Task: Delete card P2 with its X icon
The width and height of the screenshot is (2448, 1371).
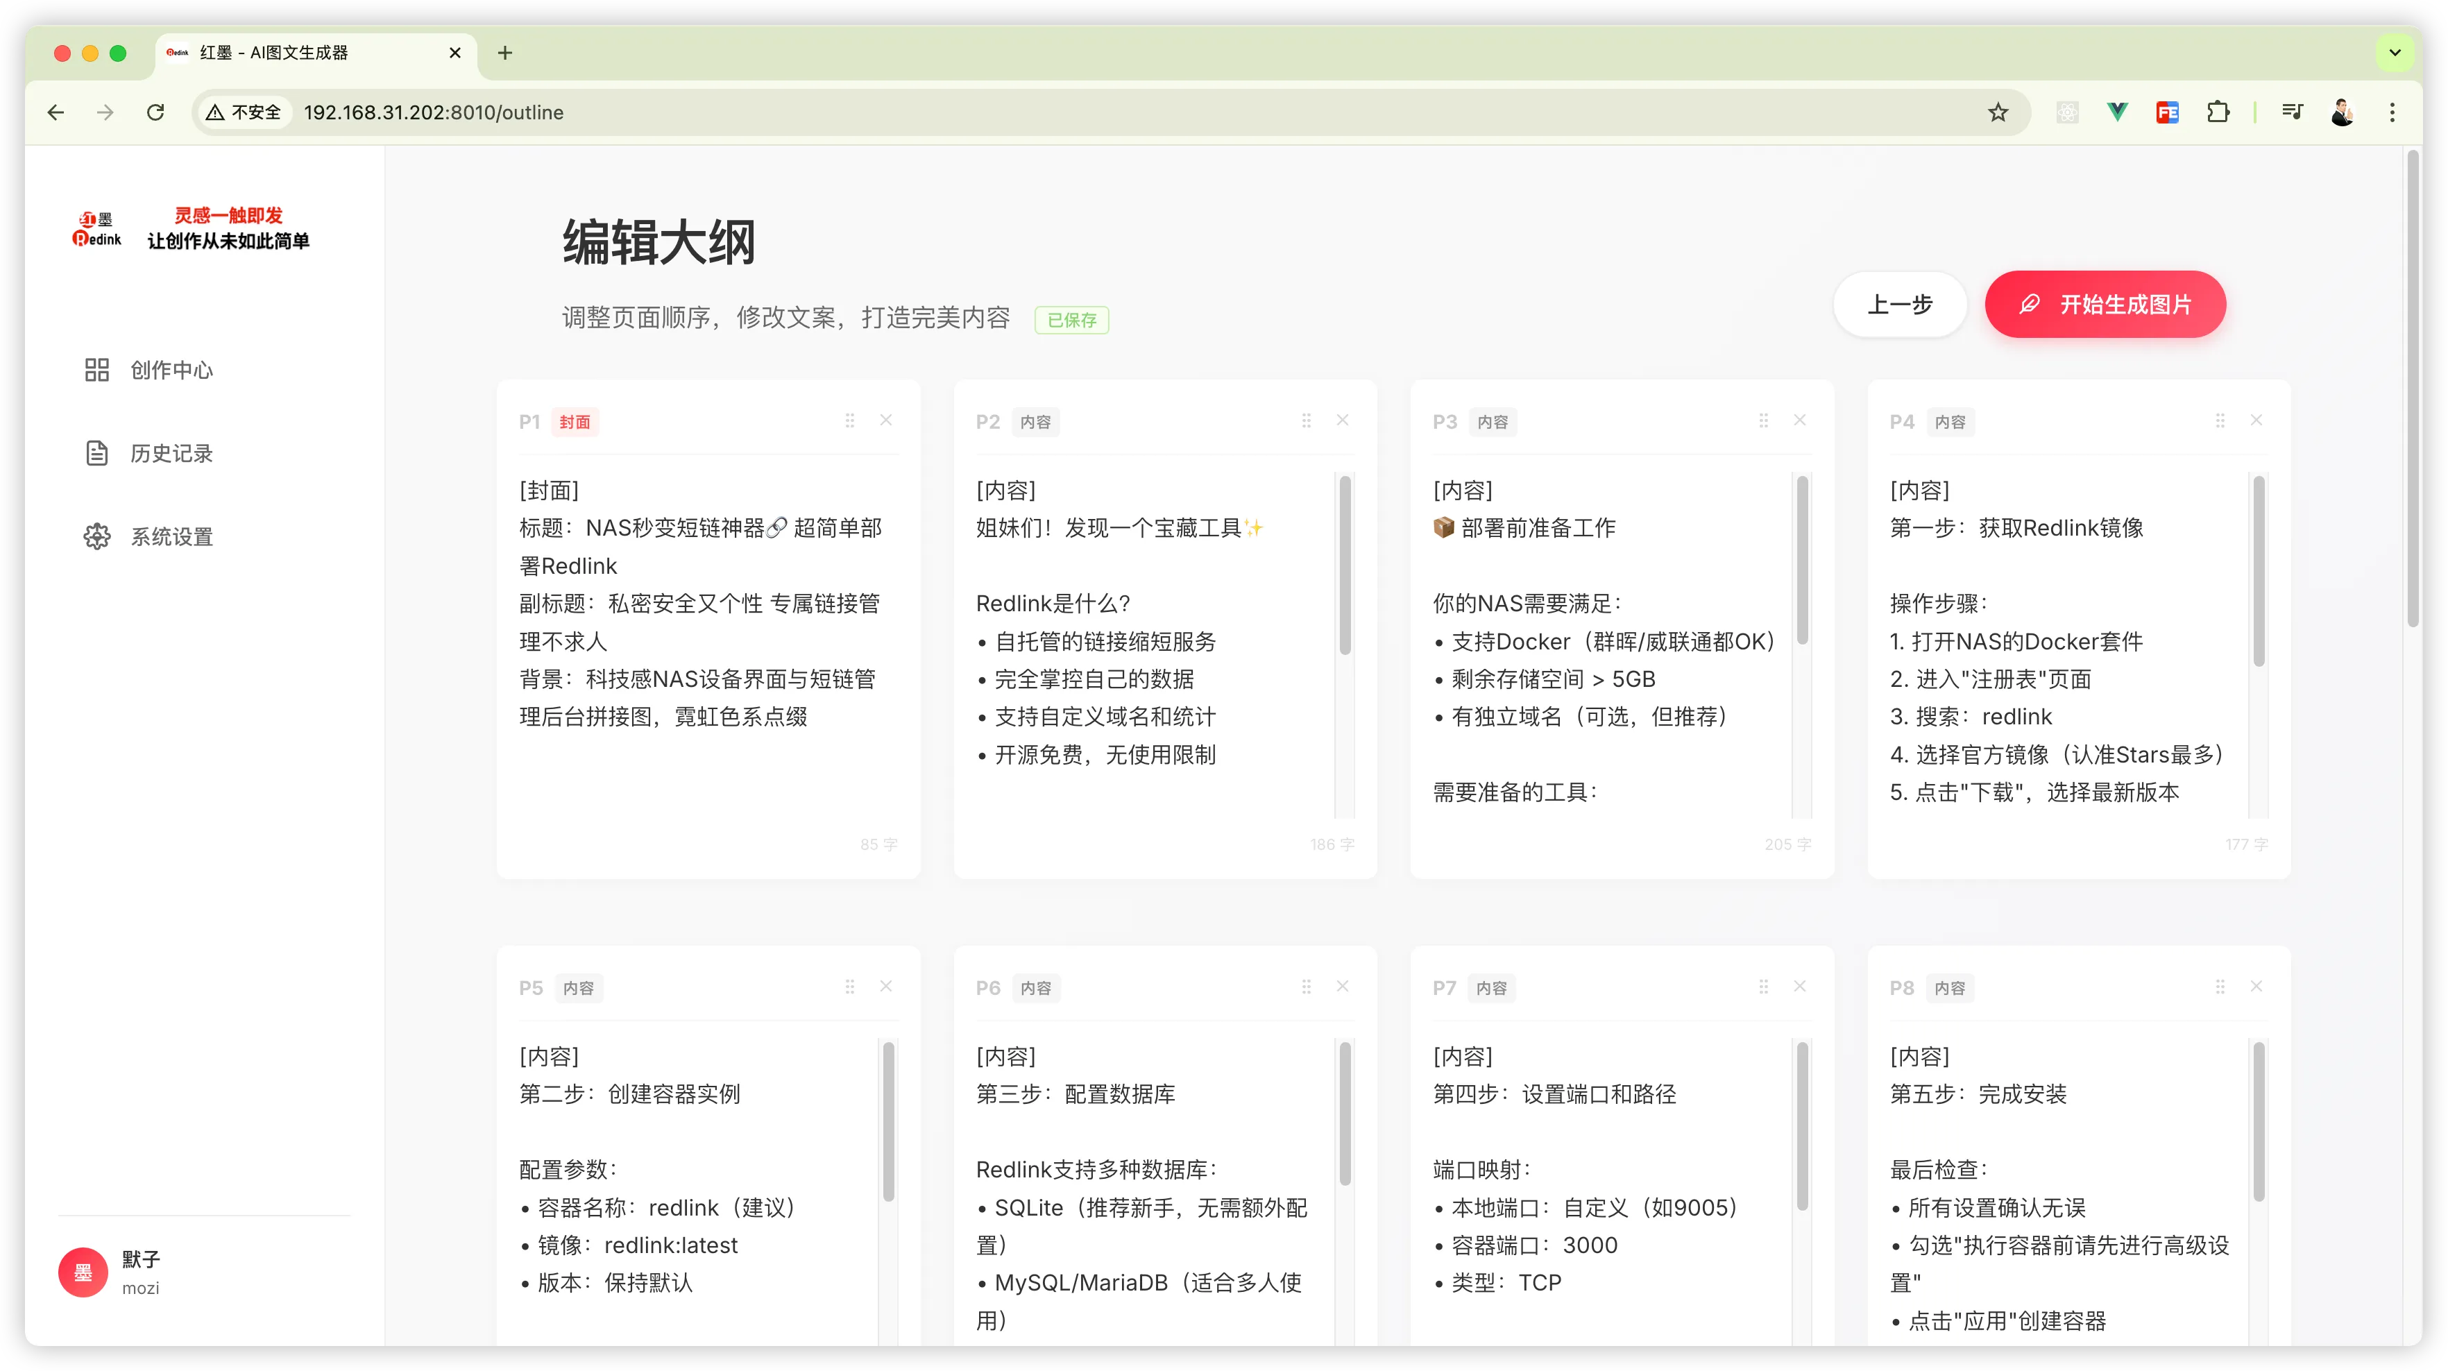Action: tap(1343, 420)
